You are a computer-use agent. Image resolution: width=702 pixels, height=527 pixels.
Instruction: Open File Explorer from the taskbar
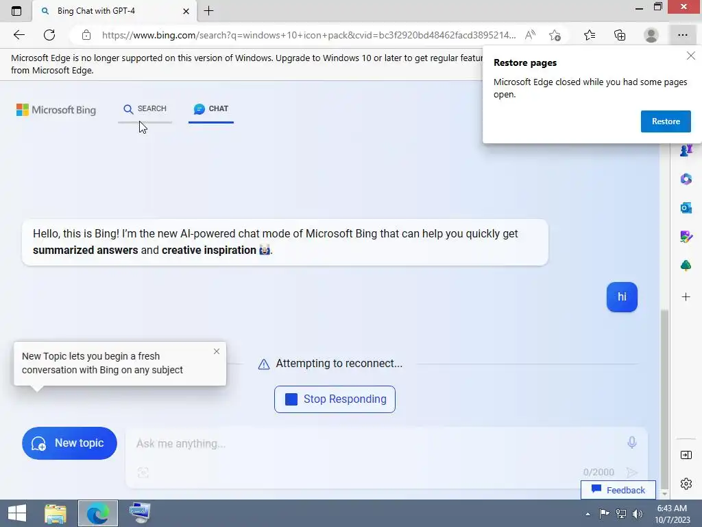pyautogui.click(x=56, y=513)
